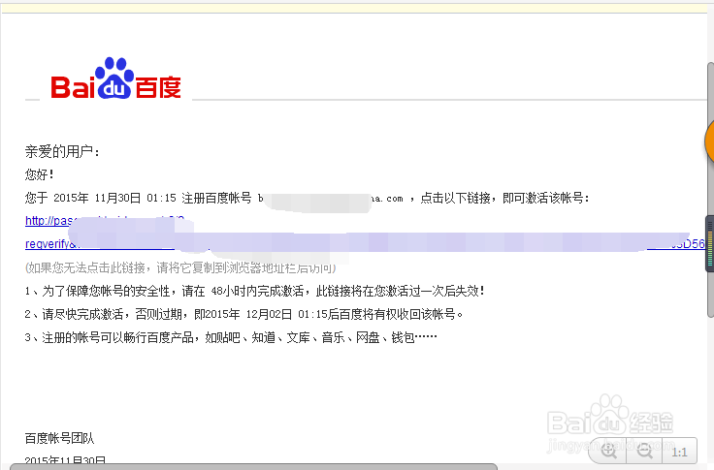
Task: Zoom in with the magnifier plus icon
Action: pyautogui.click(x=609, y=452)
